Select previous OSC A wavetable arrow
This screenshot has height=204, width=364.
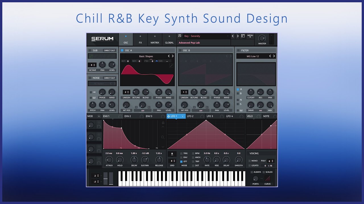coord(169,56)
